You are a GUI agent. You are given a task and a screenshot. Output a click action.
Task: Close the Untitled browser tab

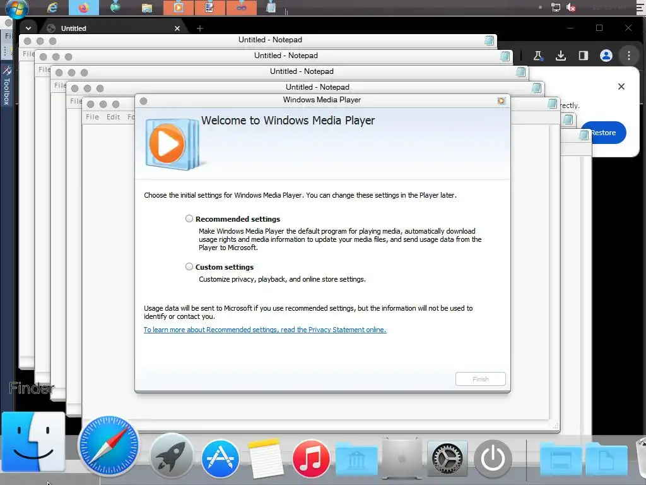click(177, 28)
